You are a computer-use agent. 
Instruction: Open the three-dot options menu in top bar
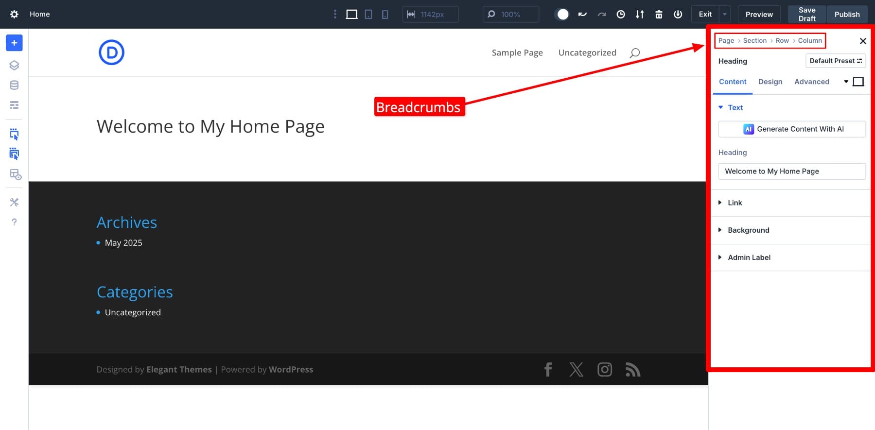[335, 14]
